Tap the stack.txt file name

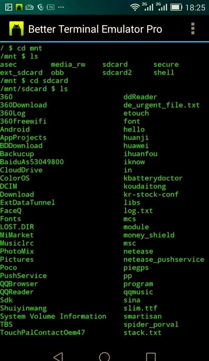142,332
